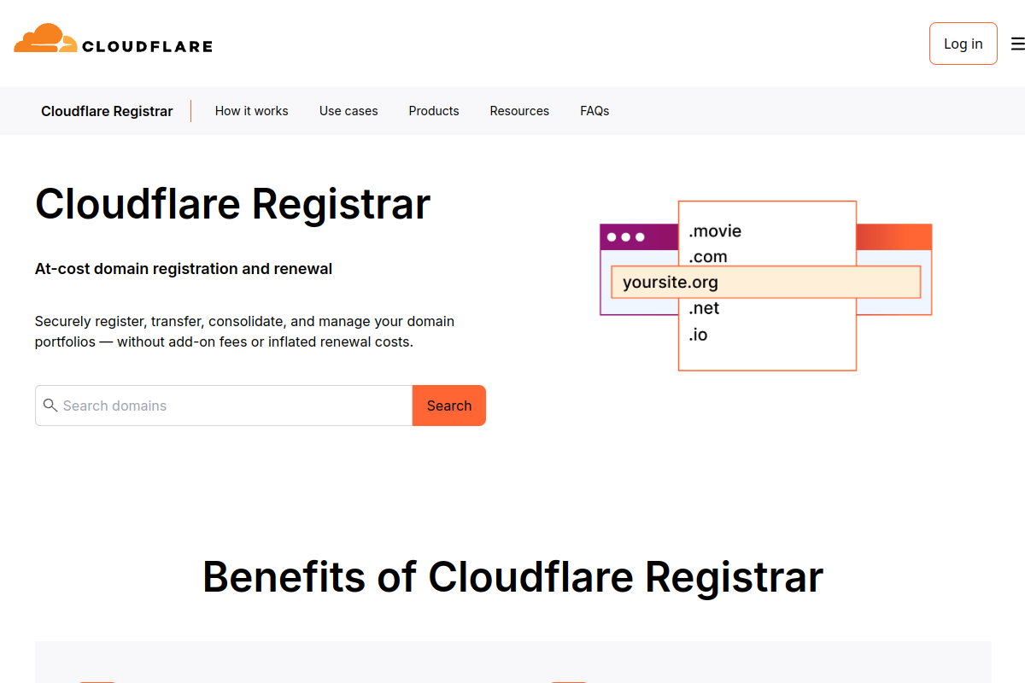
Task: Click the Cloudflare logo
Action: [x=113, y=39]
